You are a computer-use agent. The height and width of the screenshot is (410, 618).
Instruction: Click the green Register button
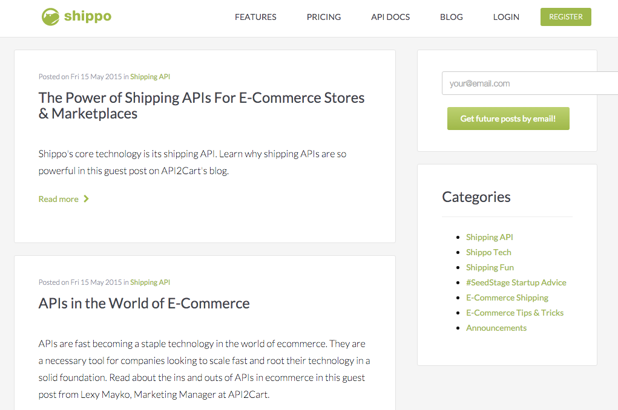(x=565, y=17)
